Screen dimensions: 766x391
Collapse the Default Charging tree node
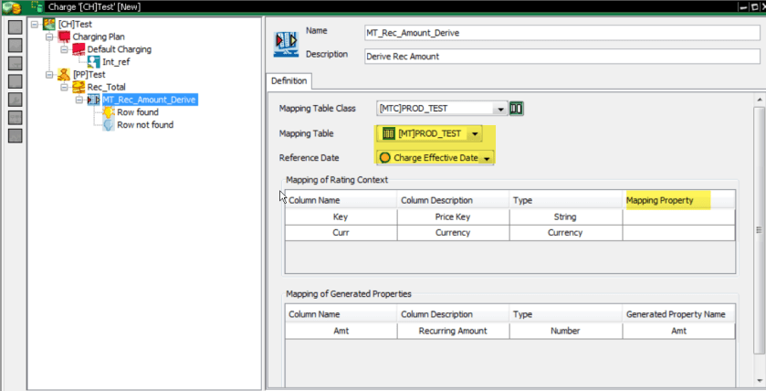(x=64, y=49)
